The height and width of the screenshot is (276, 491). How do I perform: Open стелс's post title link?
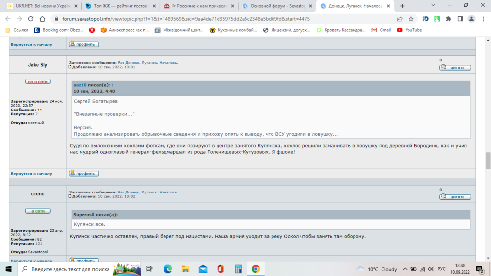pos(148,192)
